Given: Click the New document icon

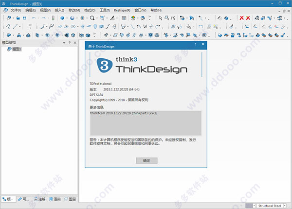Looking at the screenshot, I should 9,18.
